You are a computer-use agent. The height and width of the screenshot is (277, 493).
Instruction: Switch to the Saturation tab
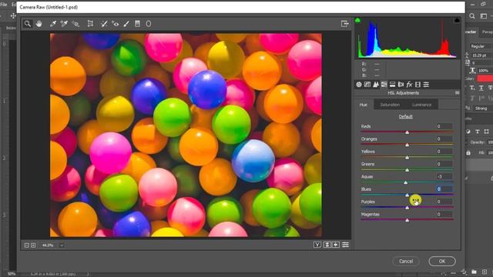click(x=390, y=105)
